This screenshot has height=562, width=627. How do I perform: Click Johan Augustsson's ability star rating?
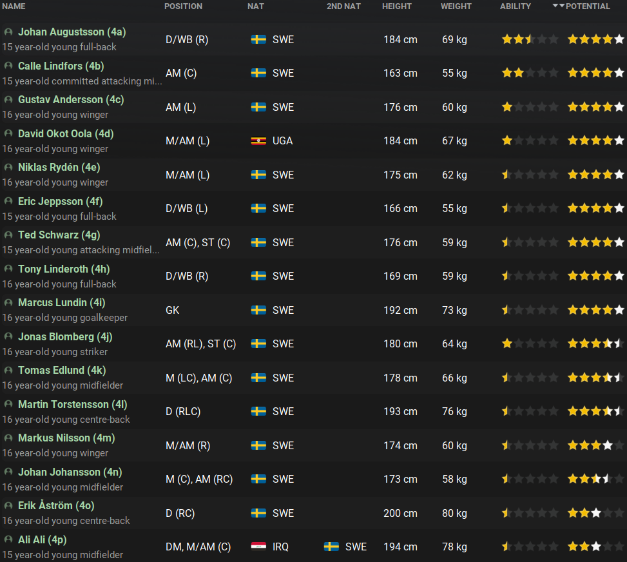point(530,39)
